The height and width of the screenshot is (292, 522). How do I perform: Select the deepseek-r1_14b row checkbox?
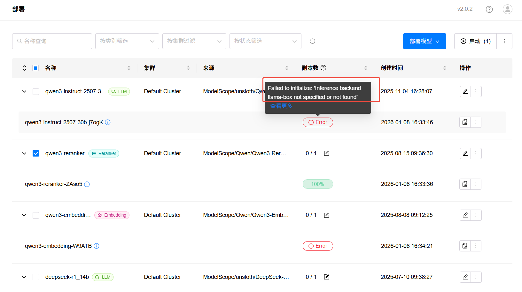tap(36, 277)
